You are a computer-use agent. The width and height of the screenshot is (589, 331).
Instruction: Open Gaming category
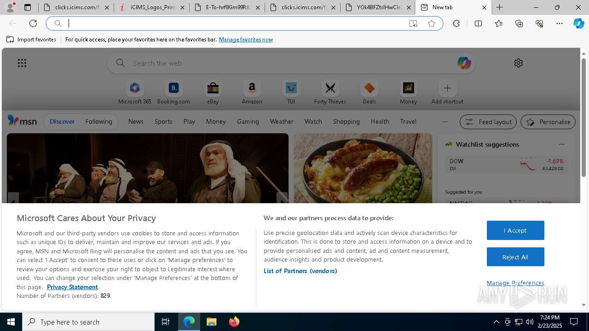coord(248,121)
